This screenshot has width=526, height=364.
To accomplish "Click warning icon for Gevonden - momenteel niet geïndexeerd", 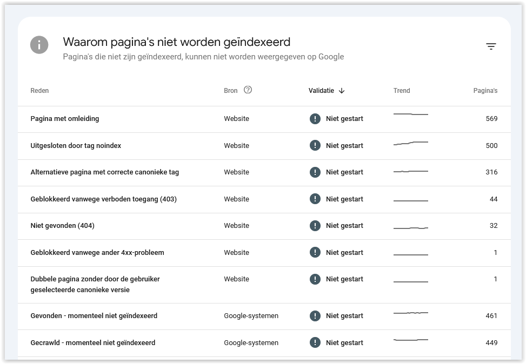I will (x=315, y=316).
